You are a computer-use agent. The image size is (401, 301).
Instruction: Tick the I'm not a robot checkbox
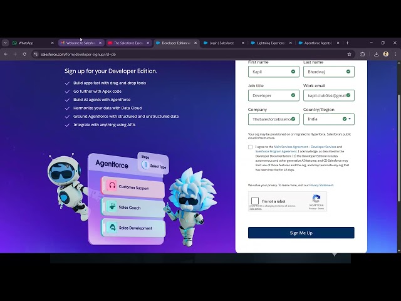(255, 201)
